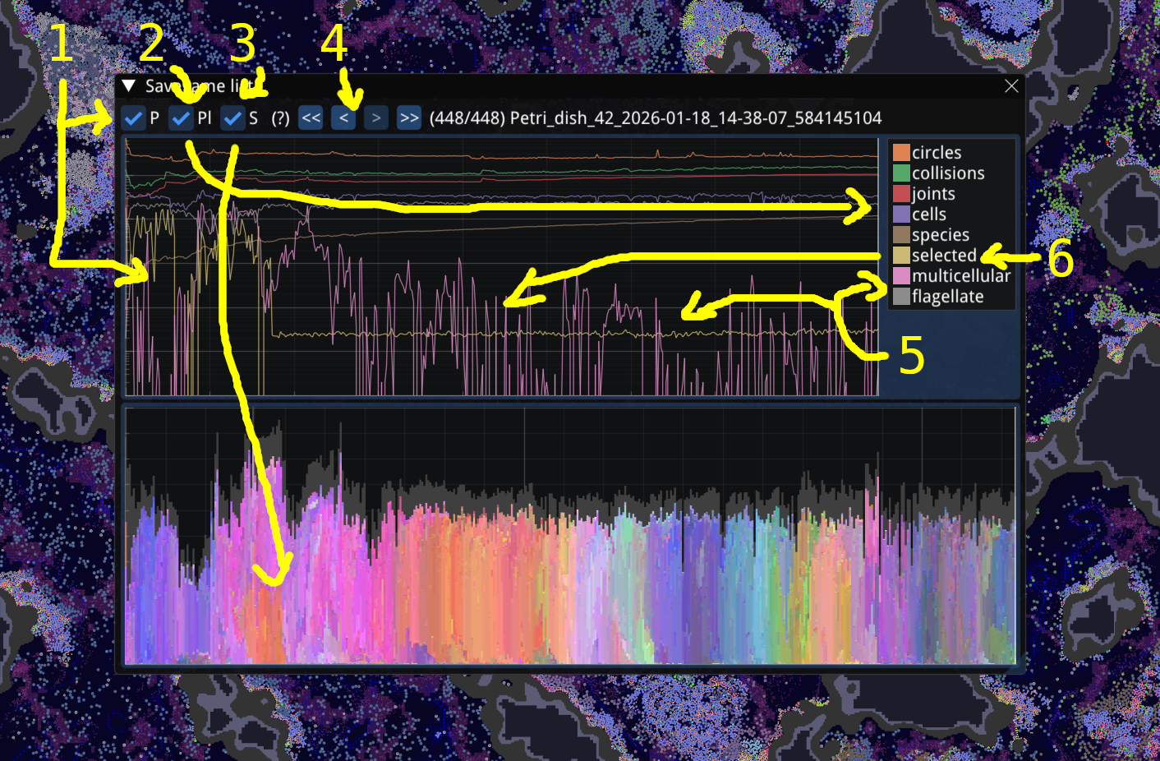Toggle selected legend yellow swatch
This screenshot has width=1160, height=761.
pyautogui.click(x=901, y=256)
